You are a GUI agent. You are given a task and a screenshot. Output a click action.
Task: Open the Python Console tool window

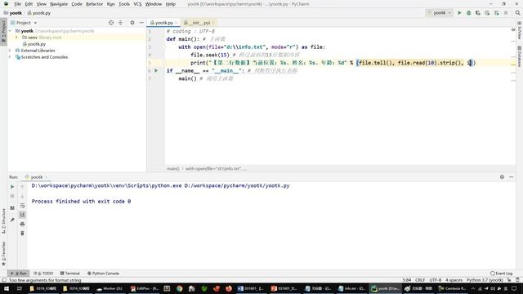tap(103, 274)
